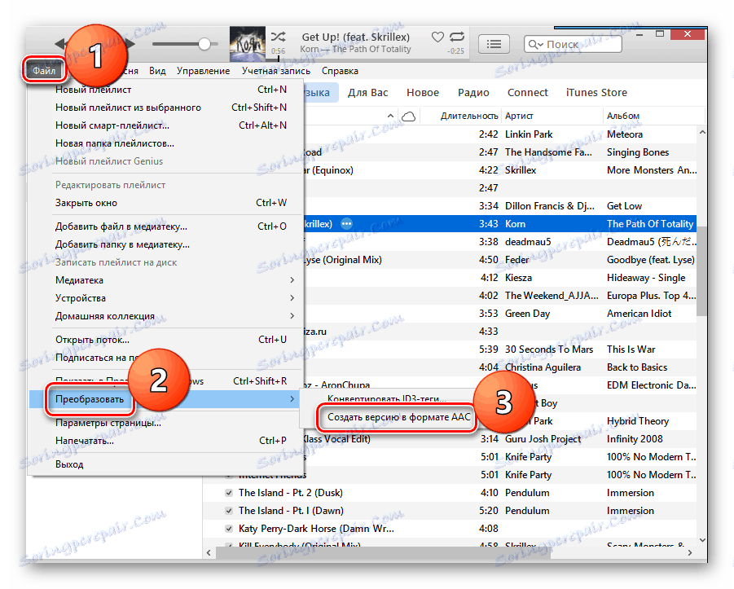Choose Выход to quit iTunes
Viewport: 734px width, 589px height.
[164, 464]
